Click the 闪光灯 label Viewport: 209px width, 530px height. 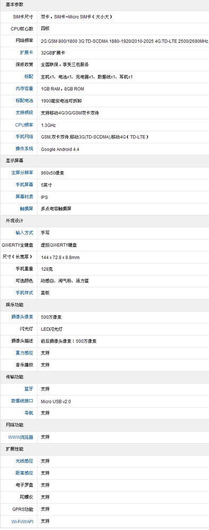click(x=27, y=329)
